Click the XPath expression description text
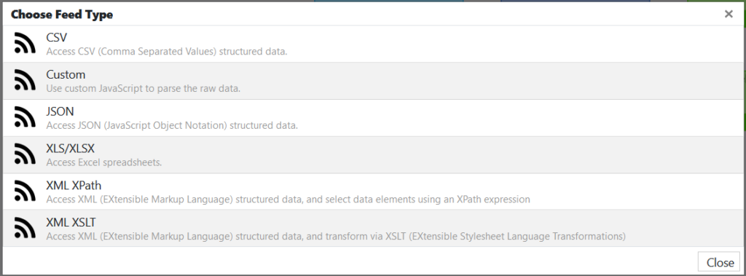746x276 pixels. 288,200
